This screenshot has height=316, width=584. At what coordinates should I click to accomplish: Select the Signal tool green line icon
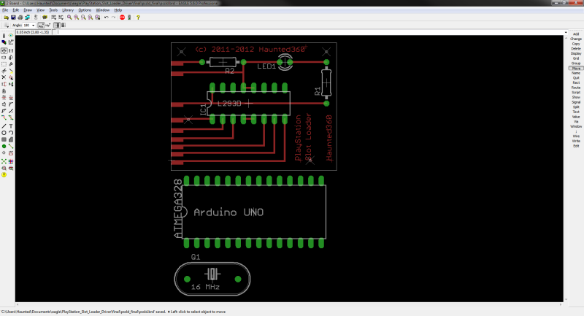pyautogui.click(x=11, y=146)
